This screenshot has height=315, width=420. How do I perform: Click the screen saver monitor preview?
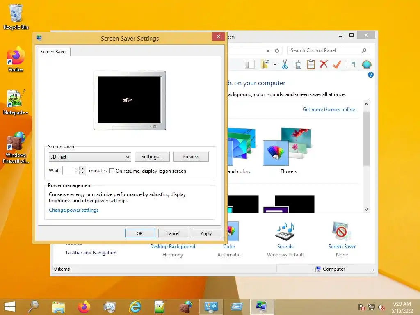click(130, 100)
